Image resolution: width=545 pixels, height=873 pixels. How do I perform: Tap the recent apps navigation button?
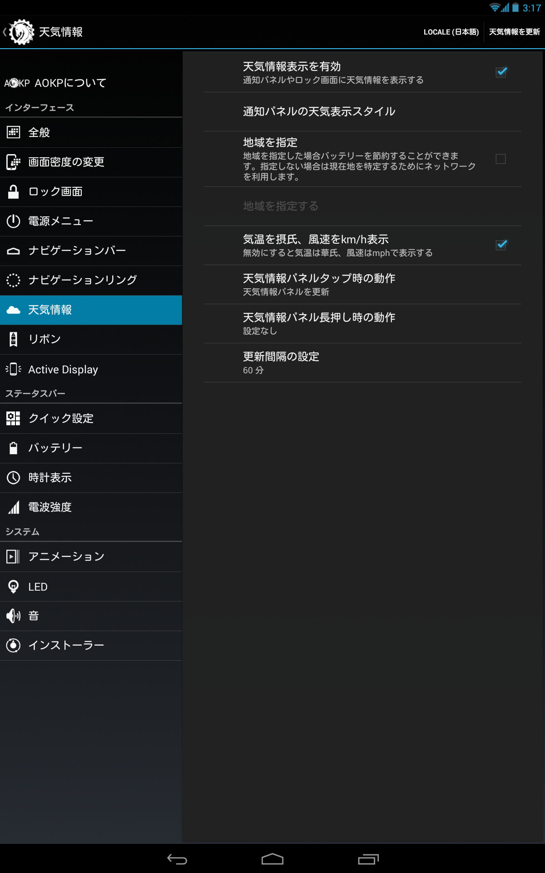tap(368, 859)
